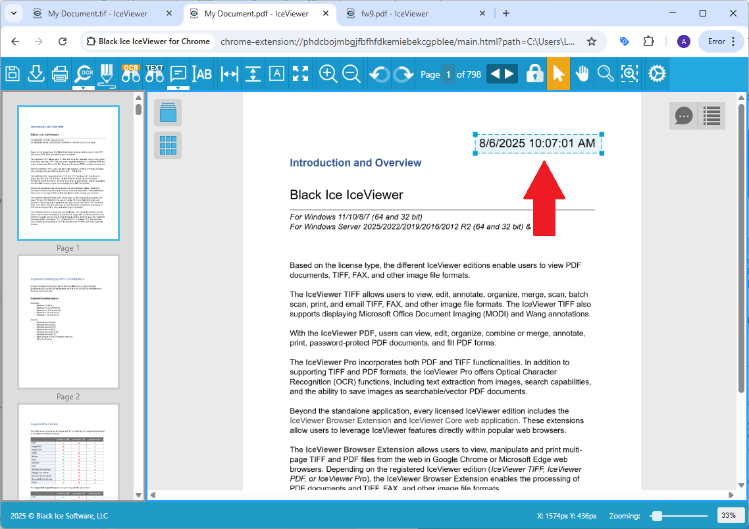This screenshot has height=529, width=749.
Task: Select the comment annotation tool
Action: (x=178, y=74)
